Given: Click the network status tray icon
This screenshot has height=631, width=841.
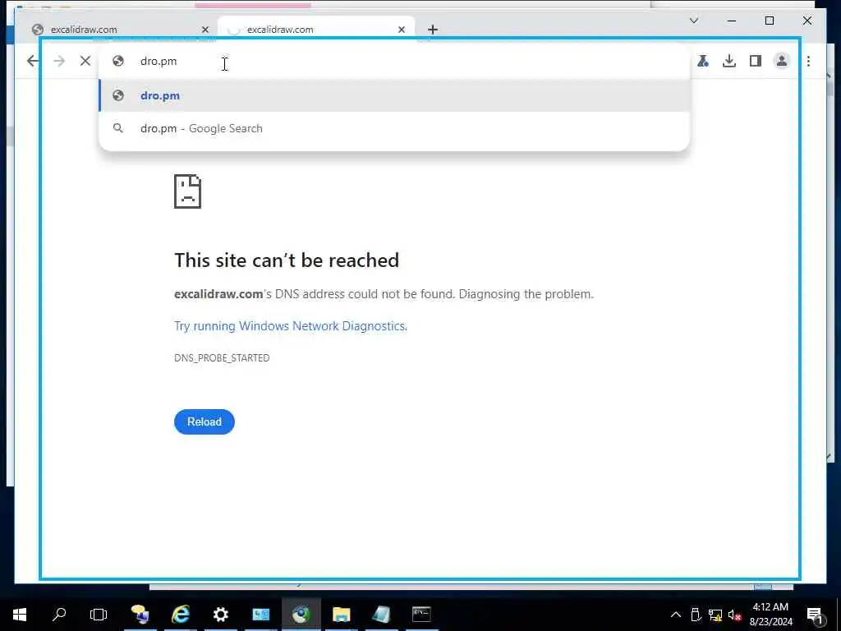Looking at the screenshot, I should click(715, 615).
